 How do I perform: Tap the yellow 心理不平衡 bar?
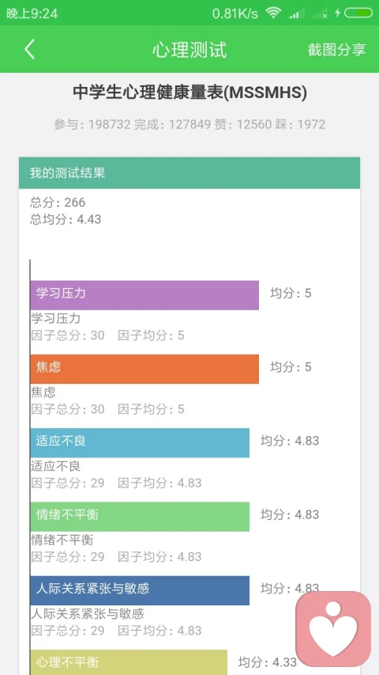[x=129, y=662]
